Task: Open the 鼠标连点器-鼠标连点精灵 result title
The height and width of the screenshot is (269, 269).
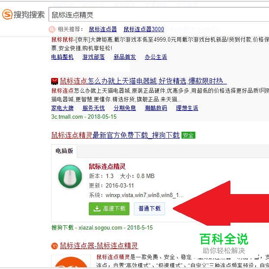Action: click(99, 246)
